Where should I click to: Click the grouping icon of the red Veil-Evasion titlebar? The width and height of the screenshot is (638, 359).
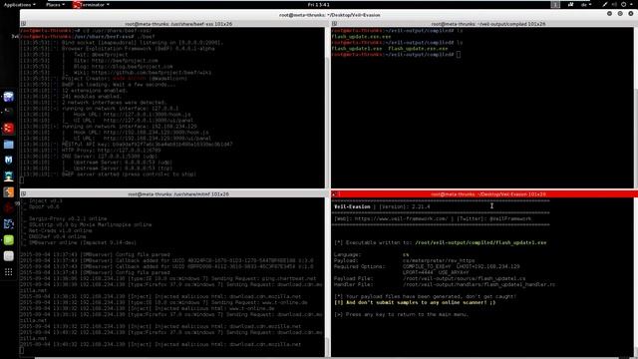(334, 194)
